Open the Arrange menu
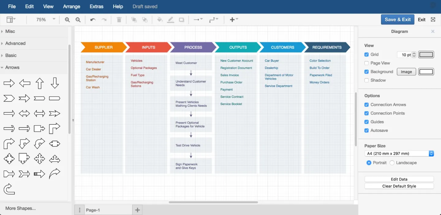This screenshot has height=215, width=441. point(71,6)
